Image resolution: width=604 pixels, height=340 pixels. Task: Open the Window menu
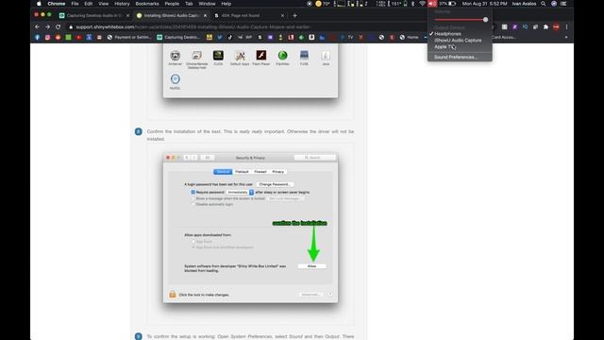[x=207, y=4]
